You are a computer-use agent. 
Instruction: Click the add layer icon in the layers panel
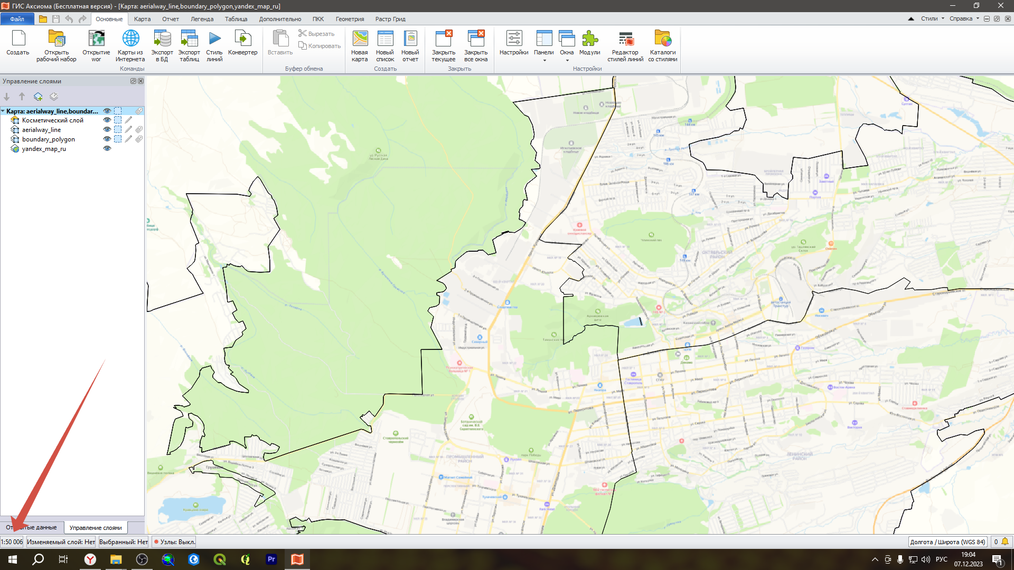point(38,97)
